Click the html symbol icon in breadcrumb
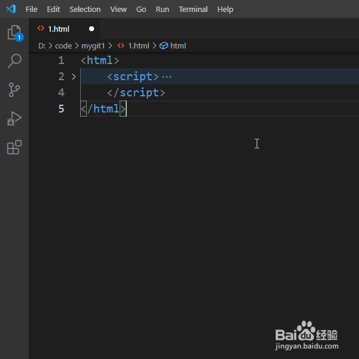 pyautogui.click(x=164, y=46)
